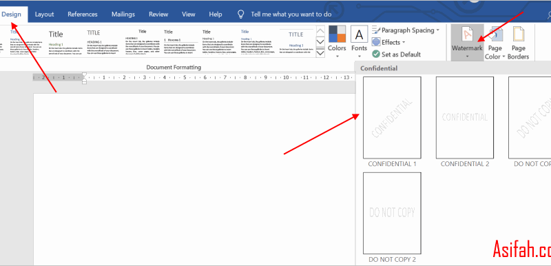
Task: Click the Confidential section header
Action: pyautogui.click(x=379, y=68)
